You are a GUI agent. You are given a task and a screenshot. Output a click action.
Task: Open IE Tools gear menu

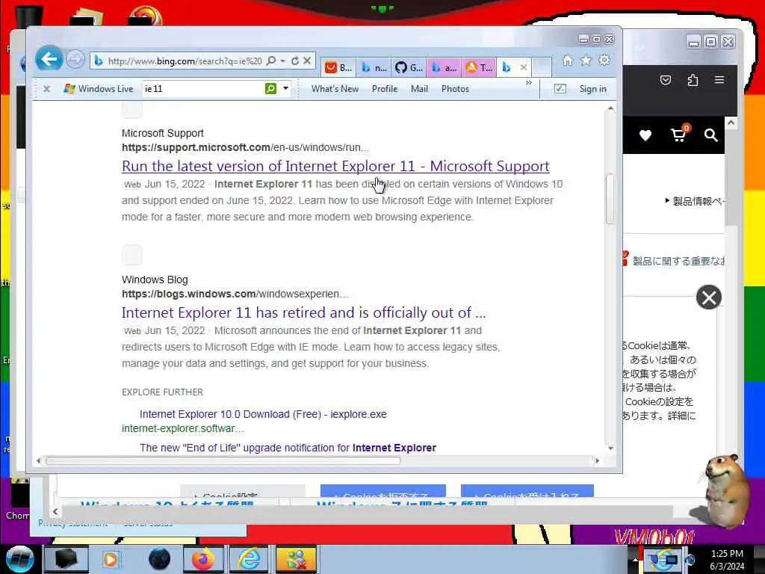[604, 60]
